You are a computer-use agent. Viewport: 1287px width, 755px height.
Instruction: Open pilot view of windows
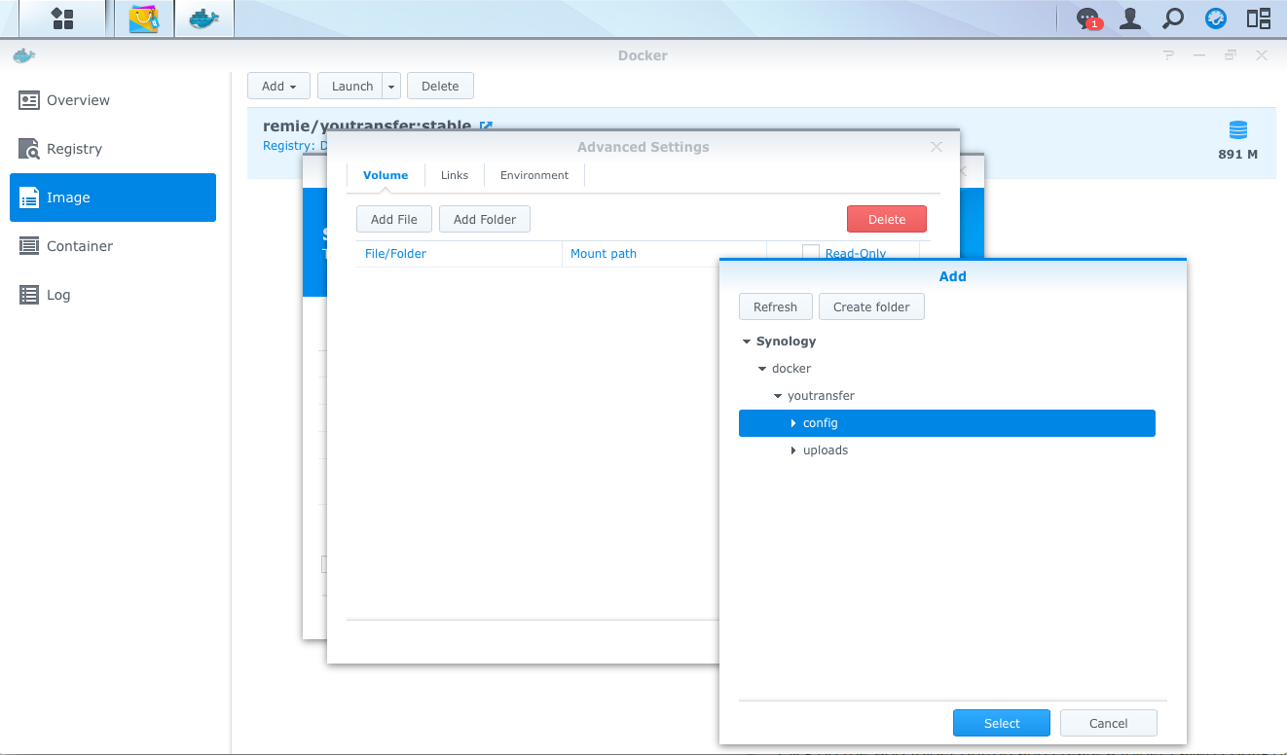pyautogui.click(x=1259, y=18)
